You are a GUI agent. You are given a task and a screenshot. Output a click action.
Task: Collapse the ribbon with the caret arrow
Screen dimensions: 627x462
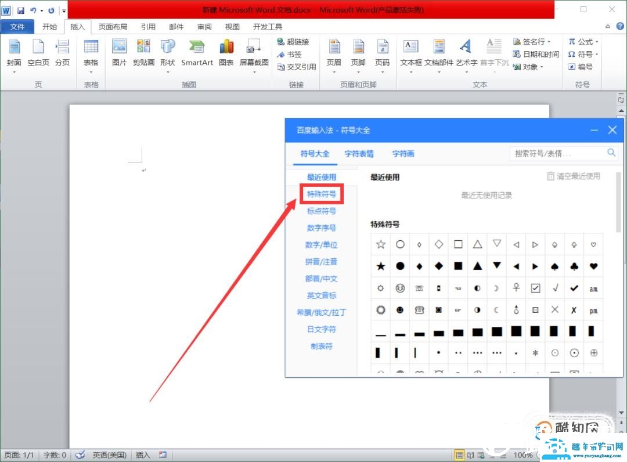[x=608, y=26]
